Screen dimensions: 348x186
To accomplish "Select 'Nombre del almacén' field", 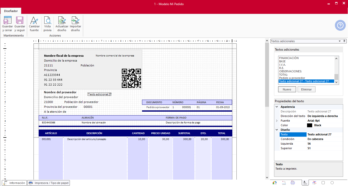I will click(x=94, y=123).
